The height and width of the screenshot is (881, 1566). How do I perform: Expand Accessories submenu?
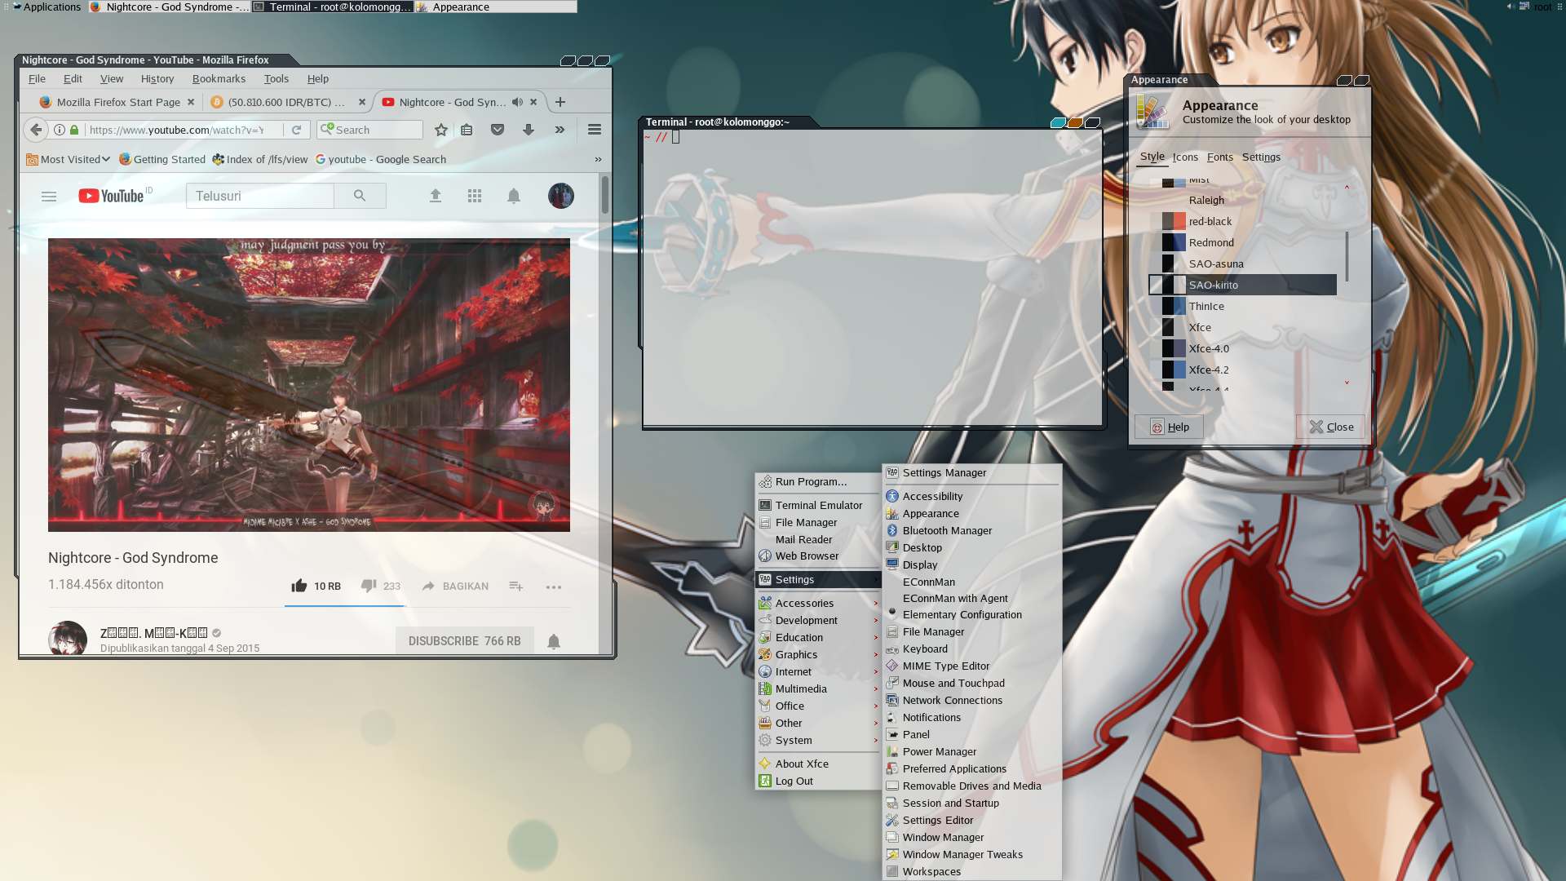click(818, 603)
